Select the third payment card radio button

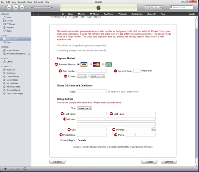(x=103, y=64)
